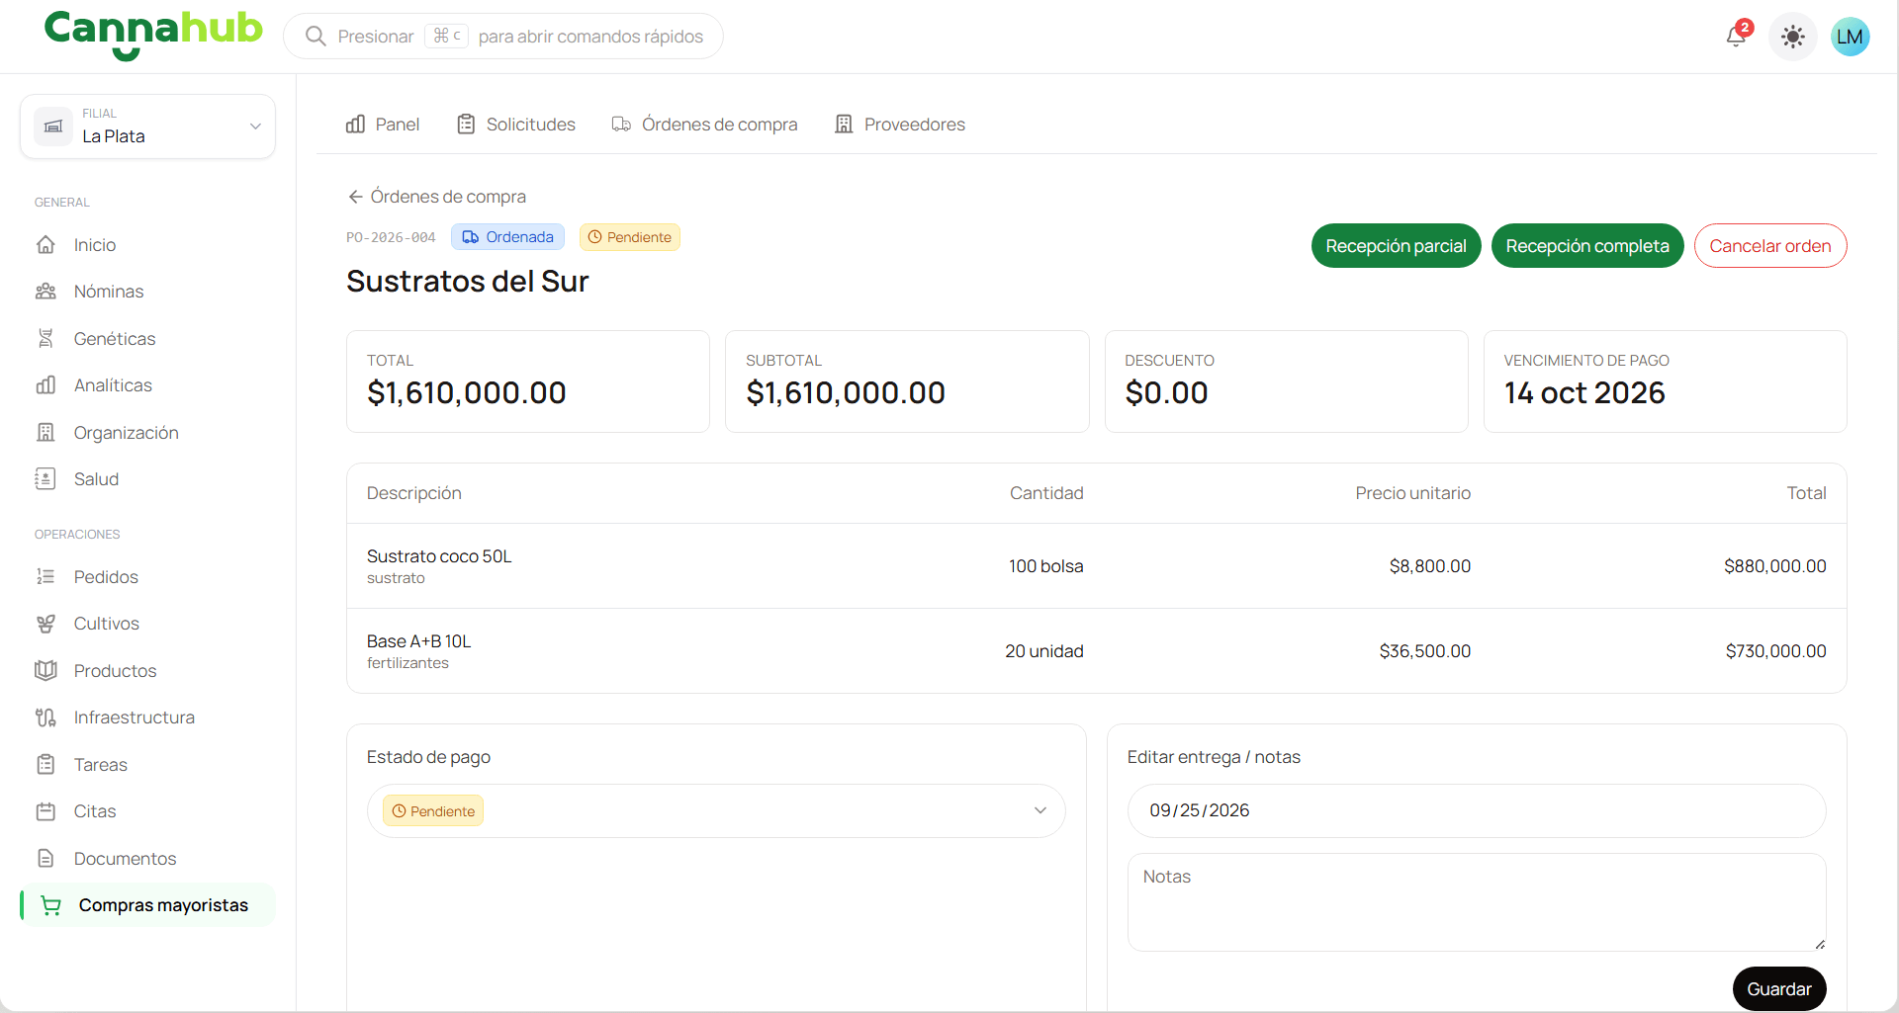Click the Genéticas DNA icon
Image resolution: width=1899 pixels, height=1013 pixels.
45,338
